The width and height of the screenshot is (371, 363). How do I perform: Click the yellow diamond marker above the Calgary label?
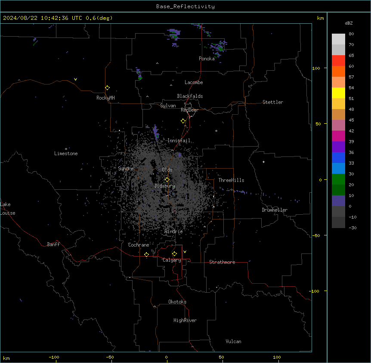pyautogui.click(x=174, y=254)
